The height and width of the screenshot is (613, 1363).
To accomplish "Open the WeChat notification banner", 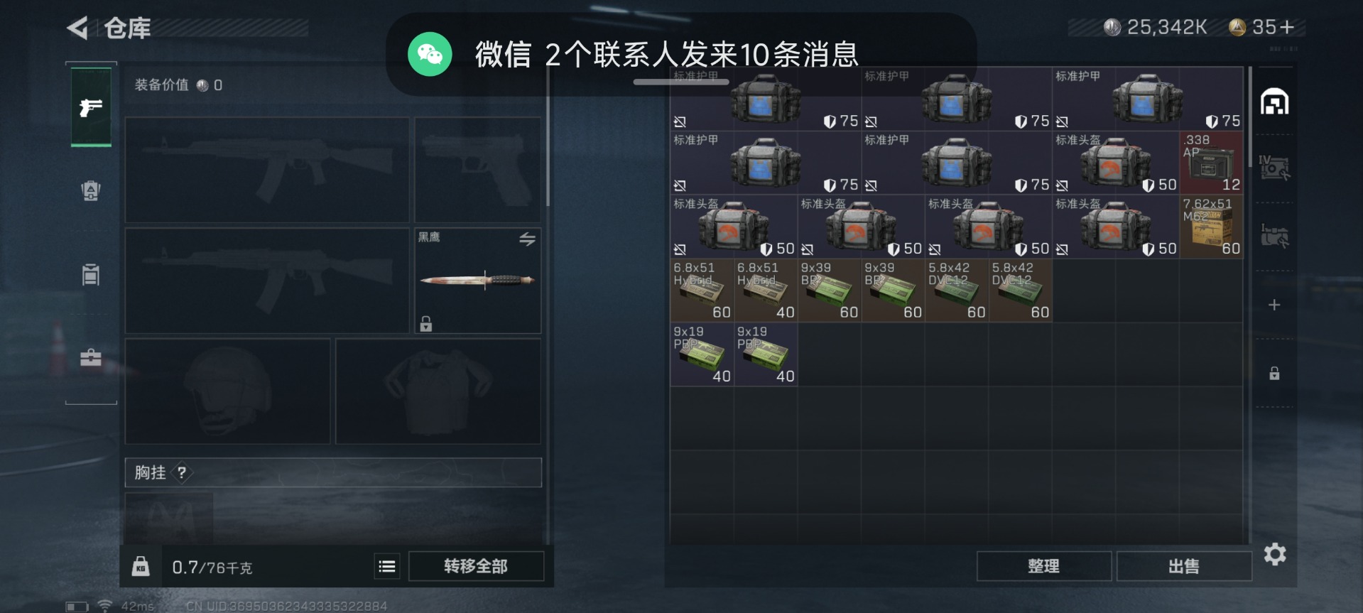I will click(681, 54).
